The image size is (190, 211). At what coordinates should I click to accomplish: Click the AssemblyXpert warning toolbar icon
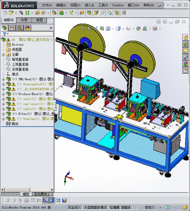(117, 13)
